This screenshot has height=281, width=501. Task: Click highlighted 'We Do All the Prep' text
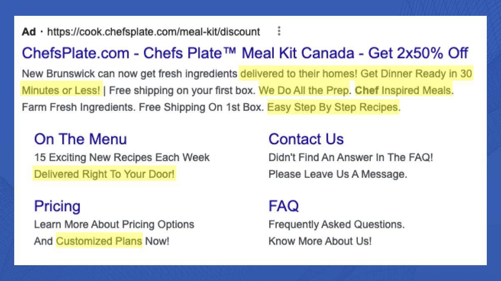point(304,90)
